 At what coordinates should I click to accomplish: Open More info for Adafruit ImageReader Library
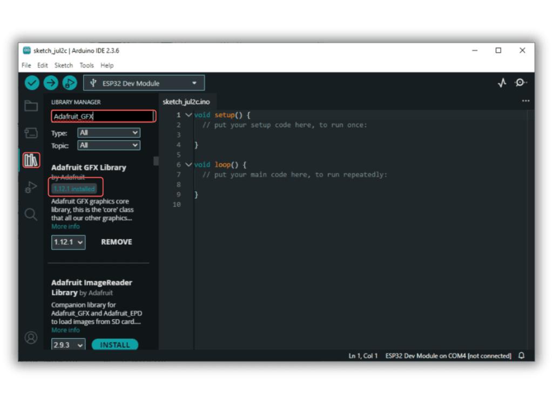click(65, 330)
